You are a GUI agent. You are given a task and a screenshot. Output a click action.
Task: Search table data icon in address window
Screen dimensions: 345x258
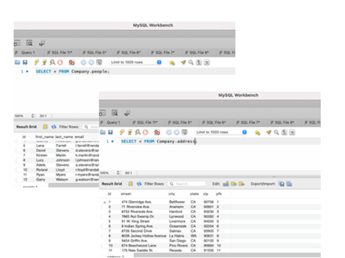[x=114, y=113]
